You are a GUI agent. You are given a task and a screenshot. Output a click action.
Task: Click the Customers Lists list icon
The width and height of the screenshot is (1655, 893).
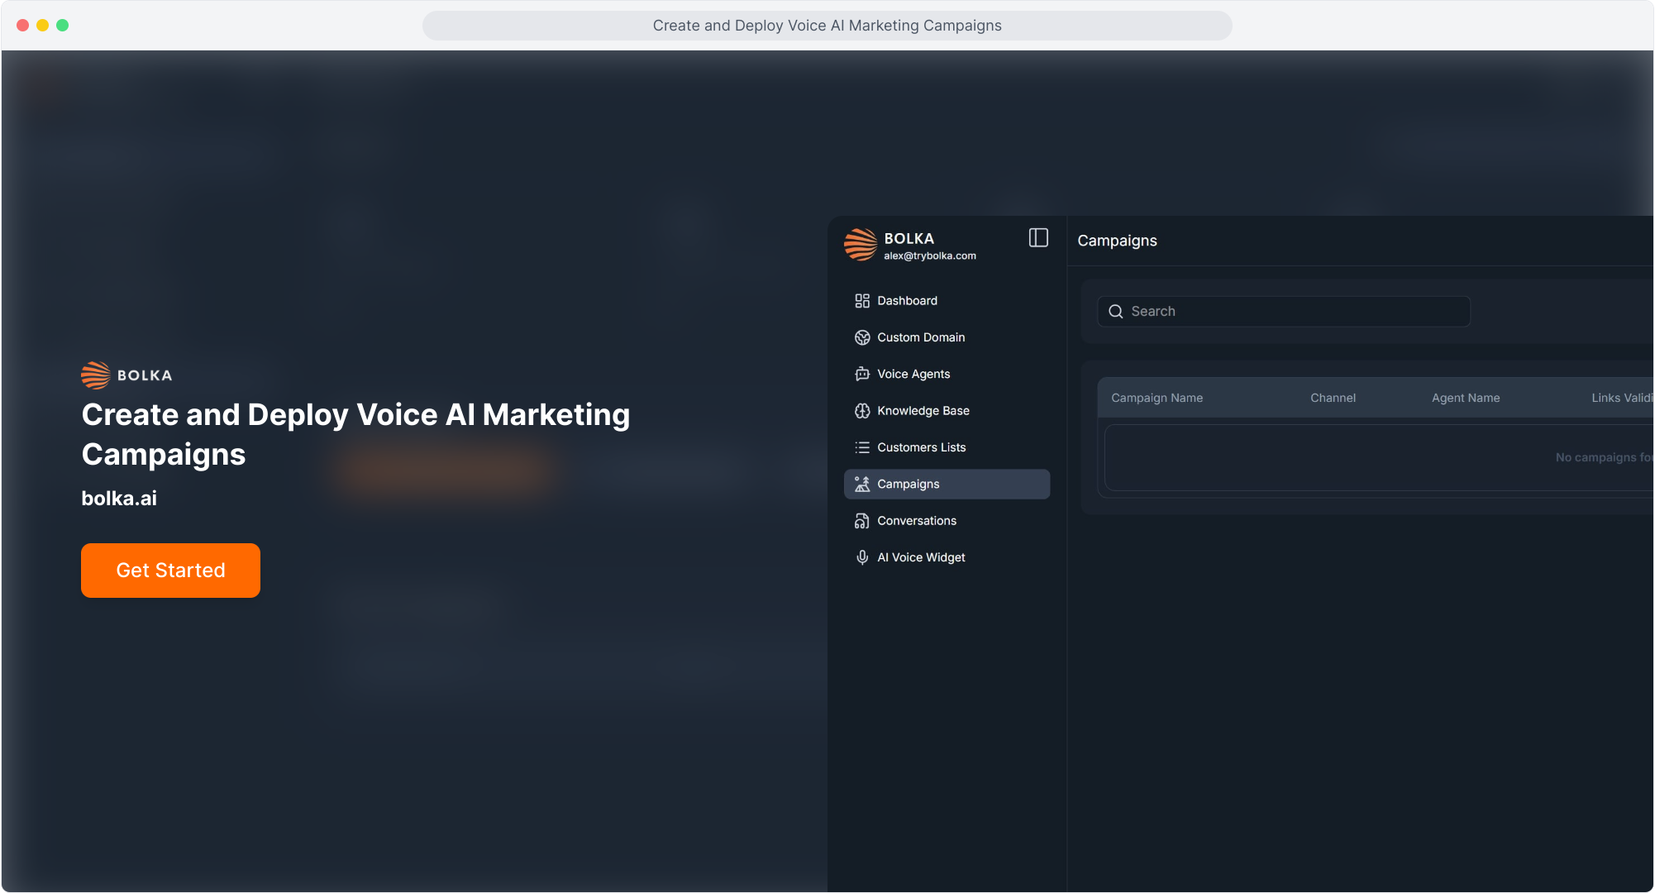pyautogui.click(x=862, y=447)
